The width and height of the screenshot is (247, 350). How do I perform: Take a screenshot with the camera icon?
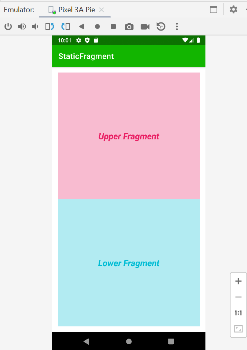129,26
